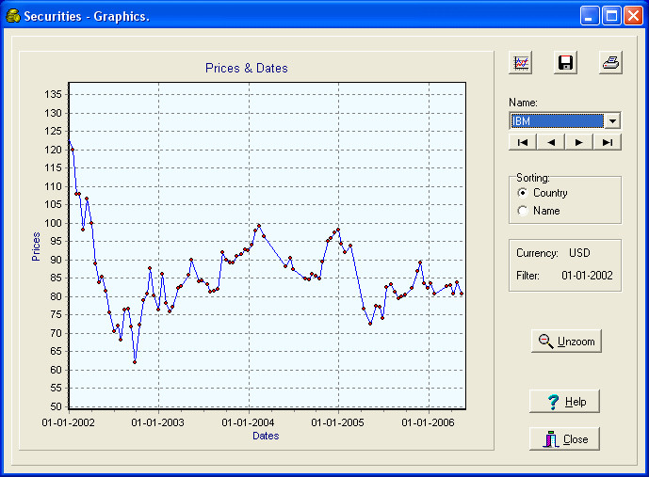The image size is (649, 477).
Task: Click the 'Prices & Dates' chart title
Action: [x=246, y=68]
